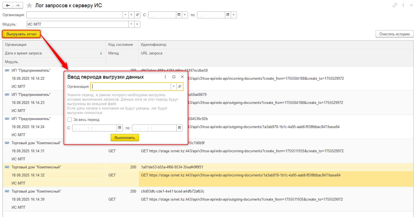Click the «Очистить историю» button
Image resolution: width=417 pixels, height=217 pixels.
click(x=394, y=34)
